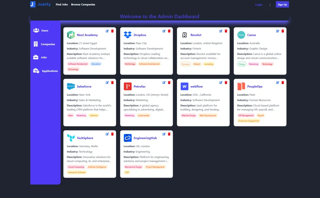Open Browse Companies in the navbar
The width and height of the screenshot is (320, 198).
pyautogui.click(x=83, y=4)
